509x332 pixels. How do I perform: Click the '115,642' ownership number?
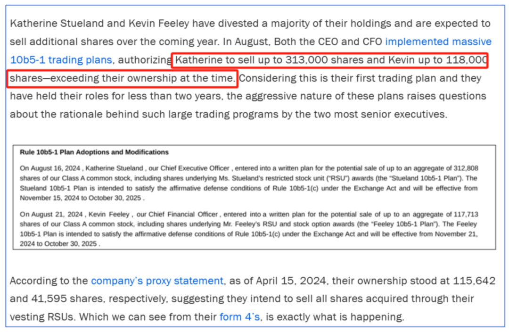click(x=475, y=281)
